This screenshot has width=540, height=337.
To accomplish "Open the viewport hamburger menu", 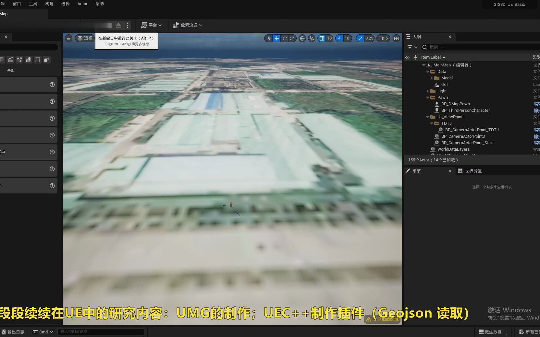I will (x=68, y=38).
